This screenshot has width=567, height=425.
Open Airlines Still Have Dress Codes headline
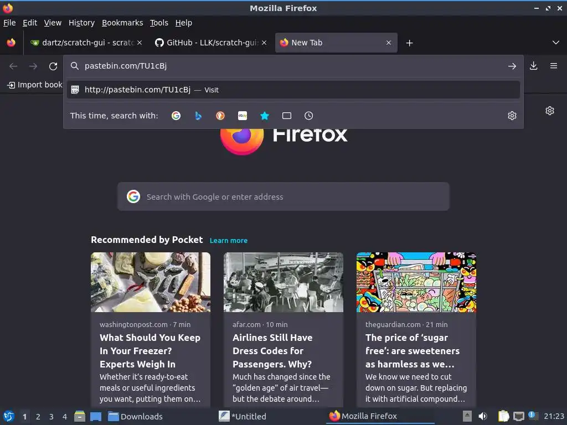point(272,351)
